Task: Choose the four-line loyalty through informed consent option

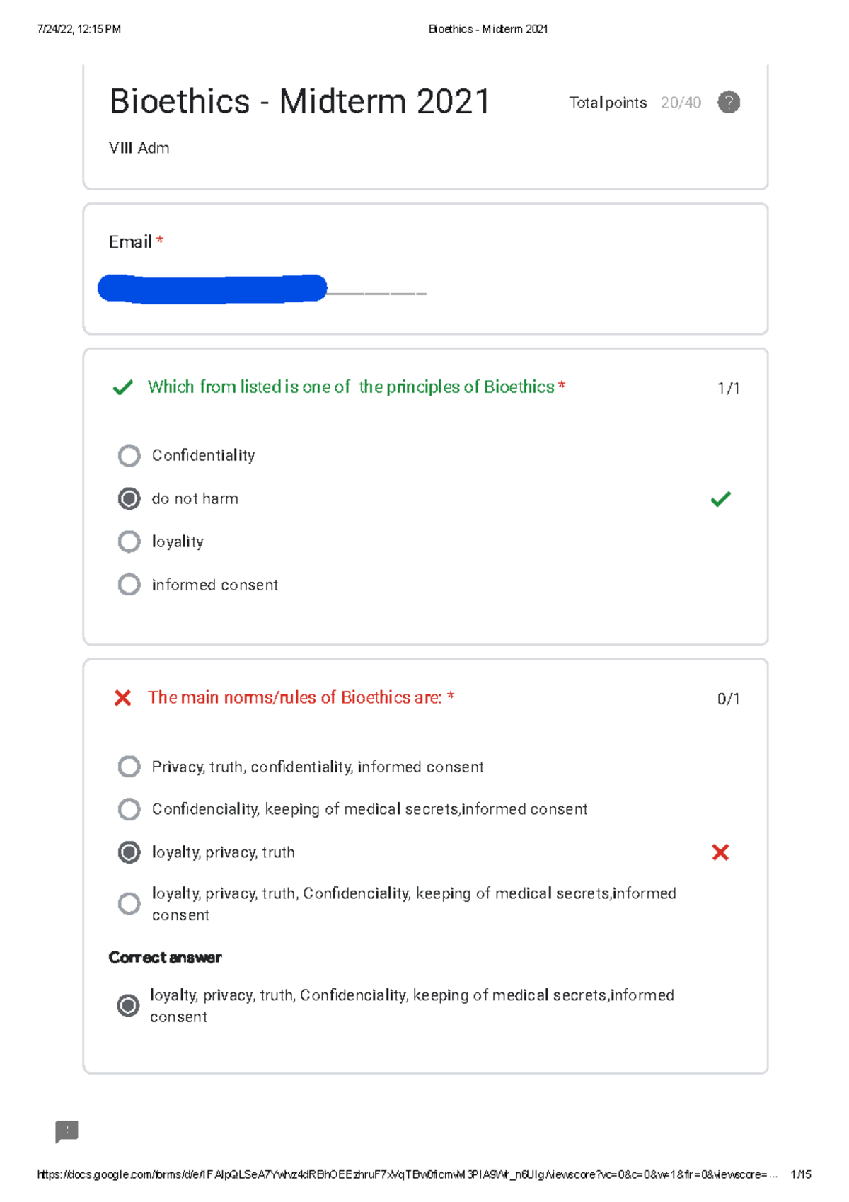Action: click(x=129, y=904)
